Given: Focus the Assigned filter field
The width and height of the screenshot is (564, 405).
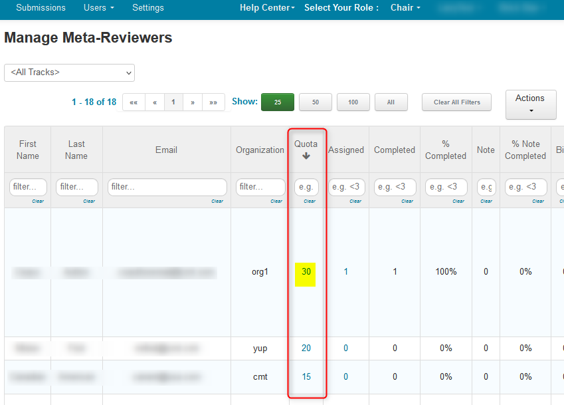Looking at the screenshot, I should (x=347, y=187).
